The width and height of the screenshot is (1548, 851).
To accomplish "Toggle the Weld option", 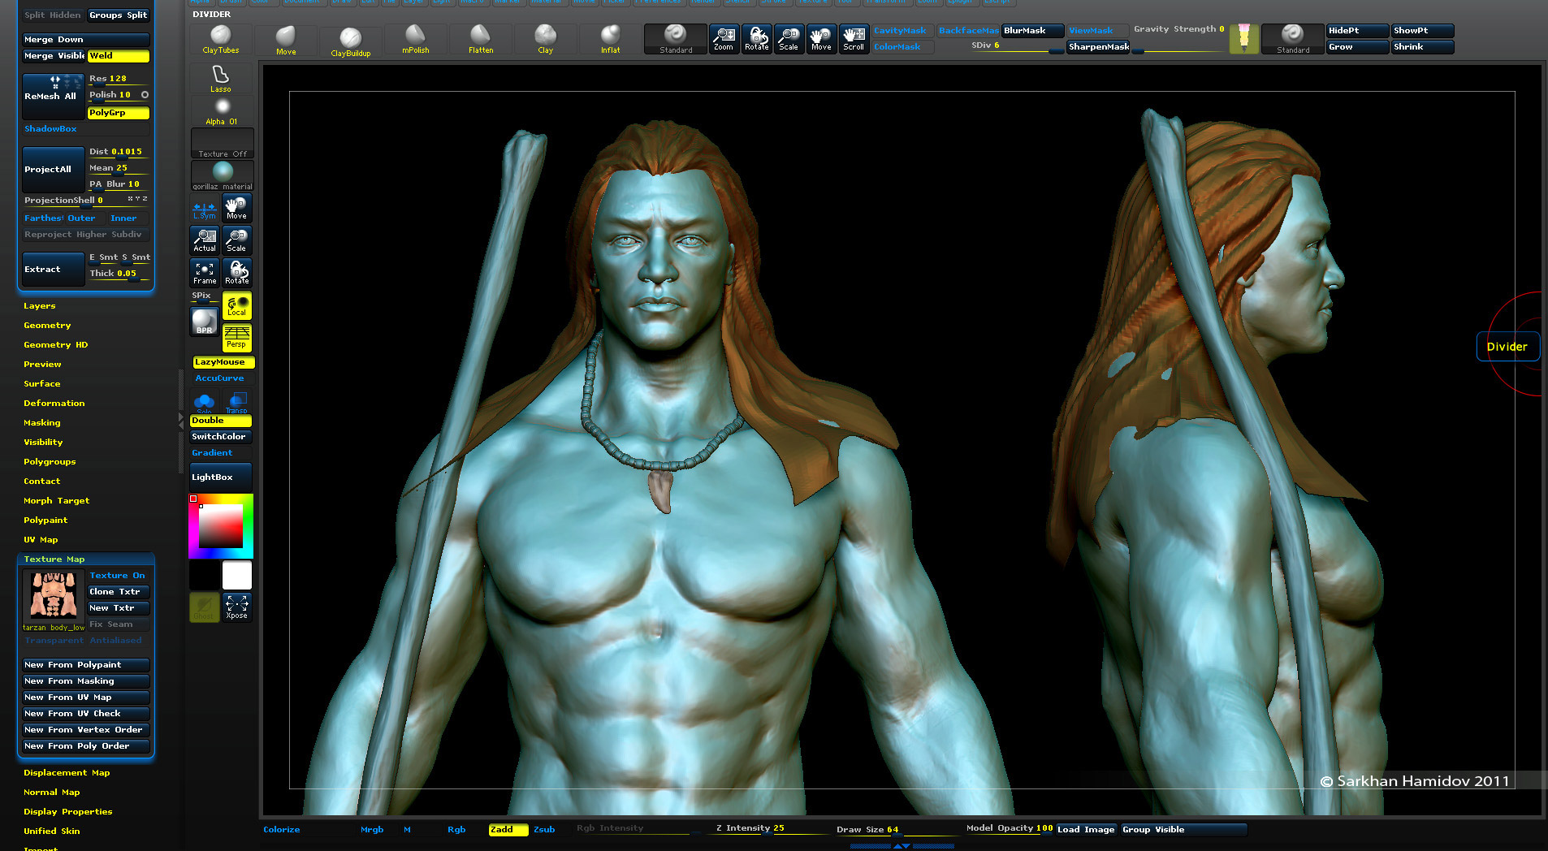I will tap(119, 56).
